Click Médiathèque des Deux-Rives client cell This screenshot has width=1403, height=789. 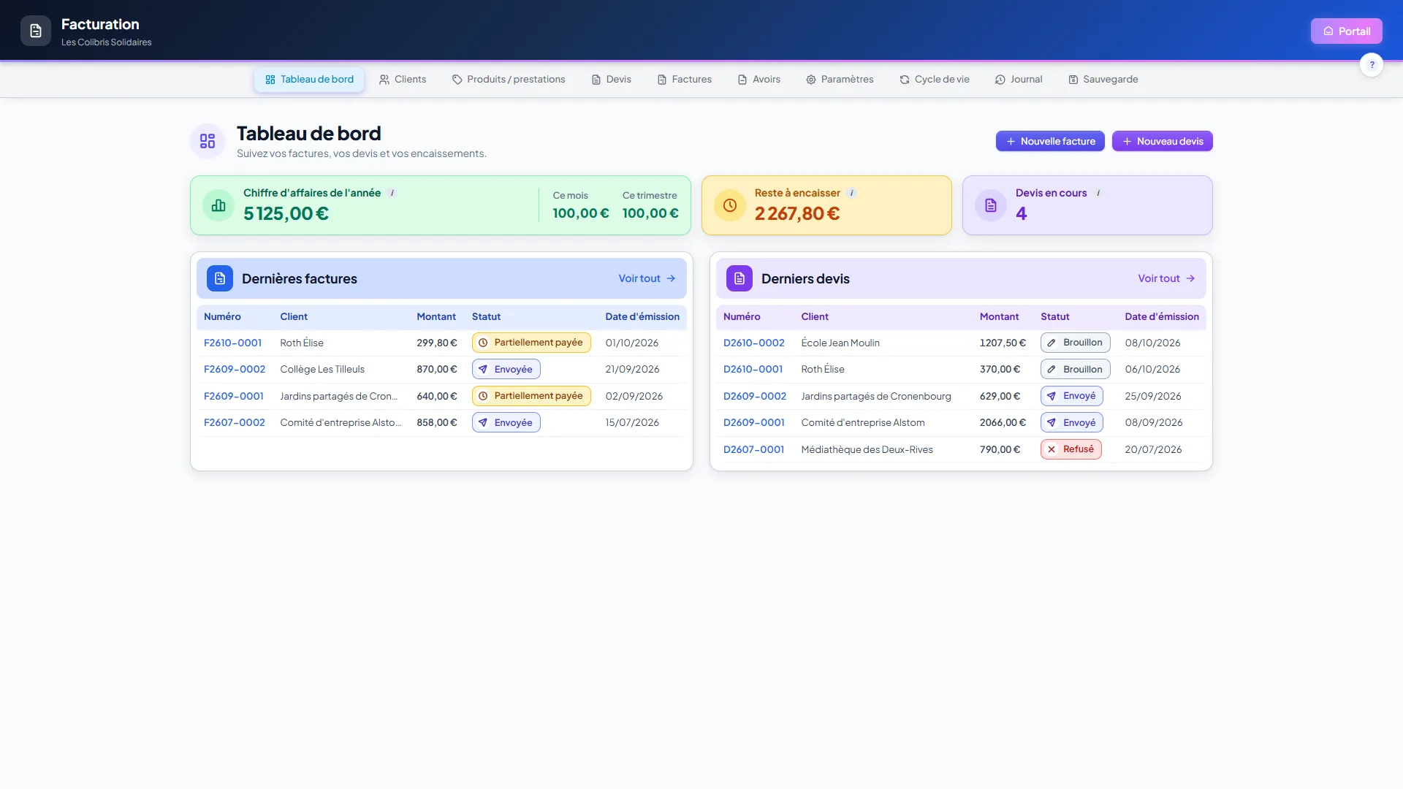pyautogui.click(x=867, y=449)
